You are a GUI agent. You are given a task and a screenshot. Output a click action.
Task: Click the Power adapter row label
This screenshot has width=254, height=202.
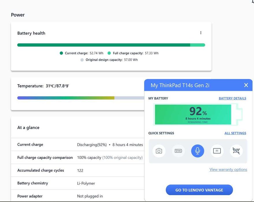[x=30, y=196]
